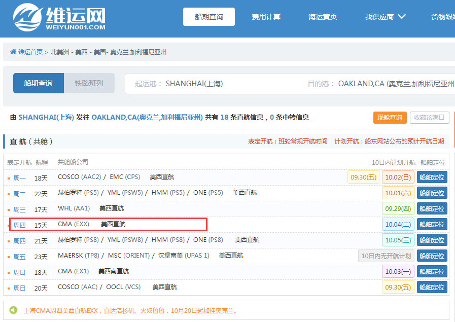455x322 pixels.
Task: Click the orange 现舱查询 button
Action: [x=390, y=117]
